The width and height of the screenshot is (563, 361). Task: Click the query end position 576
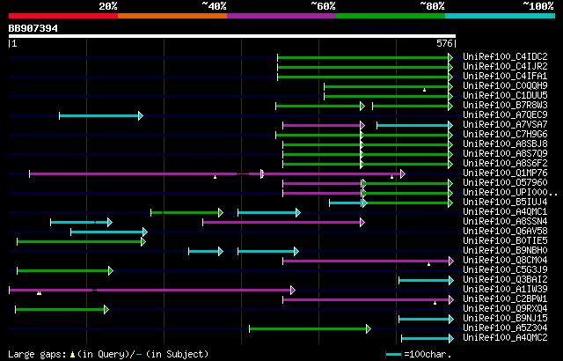(x=444, y=43)
